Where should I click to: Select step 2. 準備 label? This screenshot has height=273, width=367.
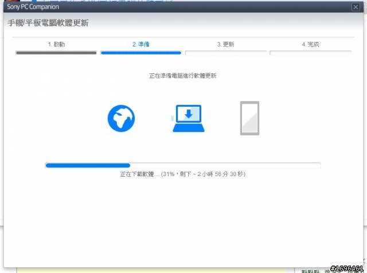click(x=141, y=44)
